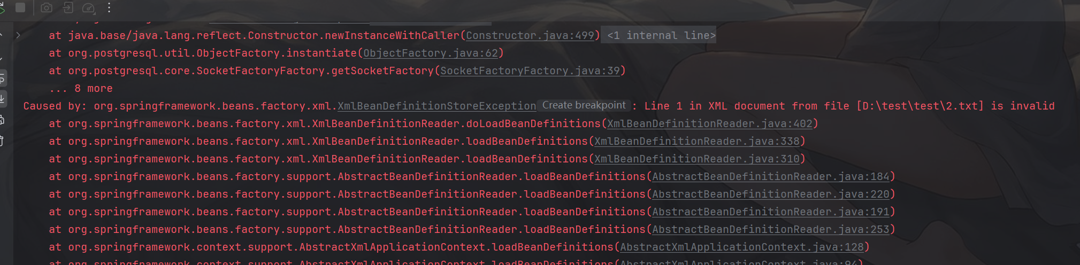The width and height of the screenshot is (1080, 265).
Task: Toggle Soft-Wrap in the console
Action: (x=2, y=79)
